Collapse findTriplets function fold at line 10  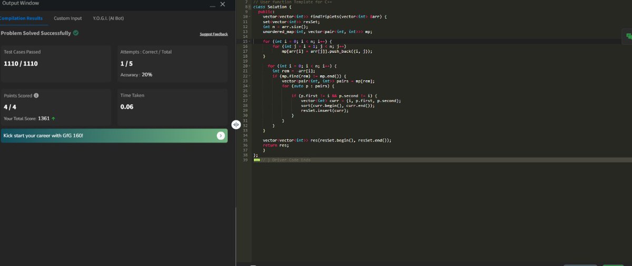pyautogui.click(x=250, y=17)
